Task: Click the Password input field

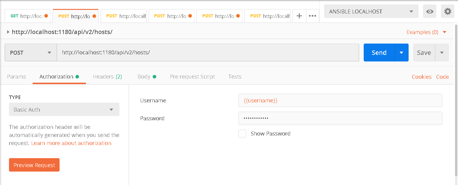Action: [340, 118]
